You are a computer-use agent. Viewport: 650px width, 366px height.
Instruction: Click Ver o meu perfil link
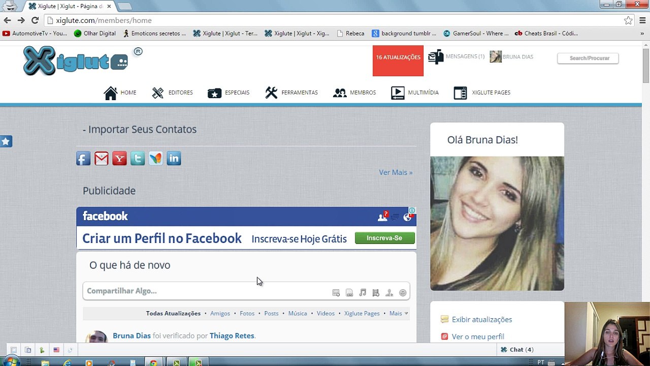(x=478, y=337)
